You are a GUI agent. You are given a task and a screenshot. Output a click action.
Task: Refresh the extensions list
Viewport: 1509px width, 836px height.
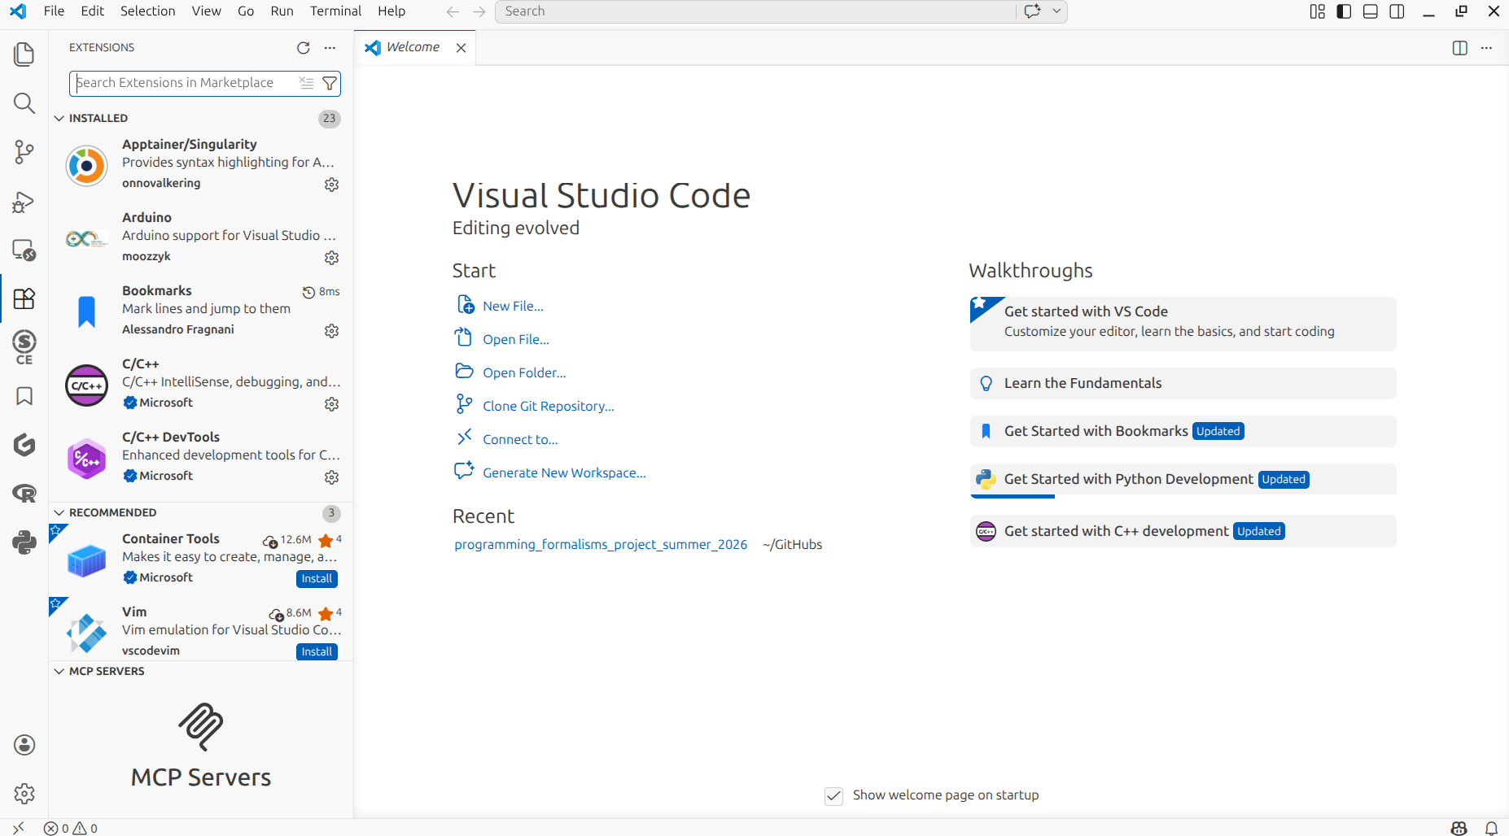point(304,48)
